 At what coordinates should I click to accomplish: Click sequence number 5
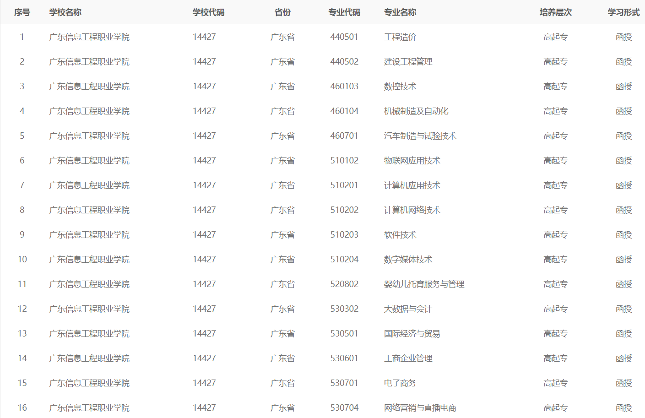pyautogui.click(x=22, y=136)
